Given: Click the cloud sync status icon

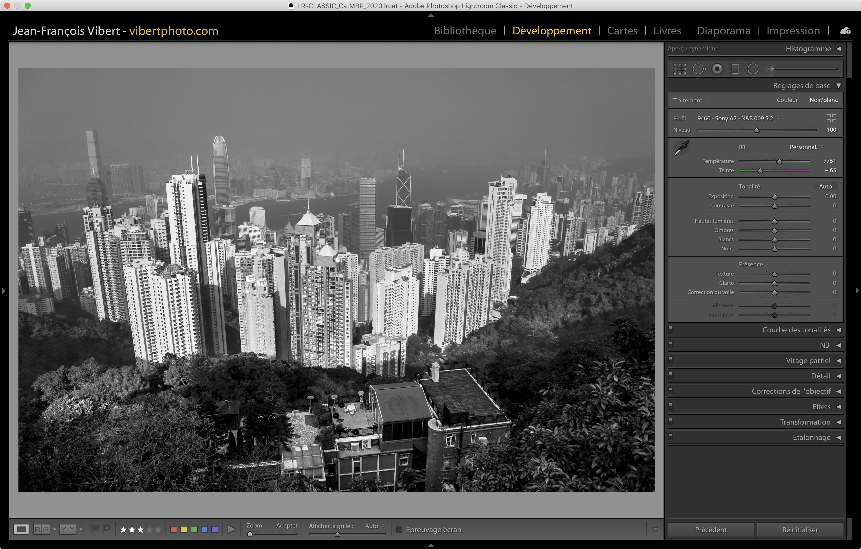Looking at the screenshot, I should pos(845,31).
